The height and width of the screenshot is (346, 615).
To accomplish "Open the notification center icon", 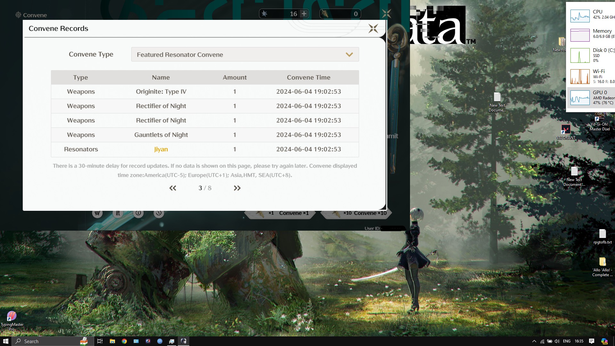I will [x=592, y=341].
